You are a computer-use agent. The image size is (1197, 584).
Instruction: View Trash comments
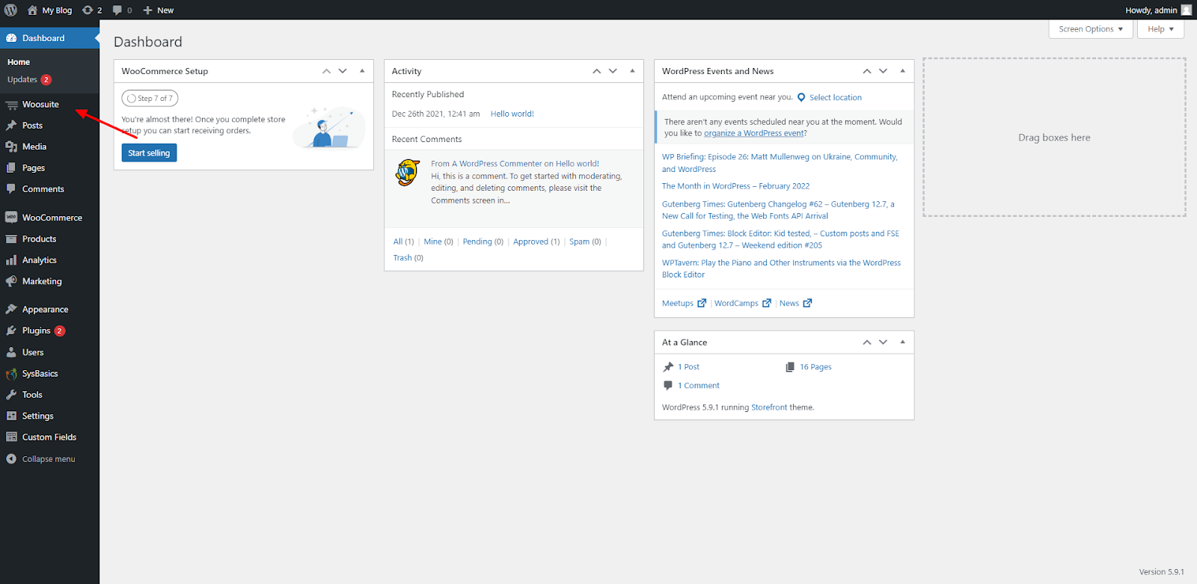pos(402,258)
